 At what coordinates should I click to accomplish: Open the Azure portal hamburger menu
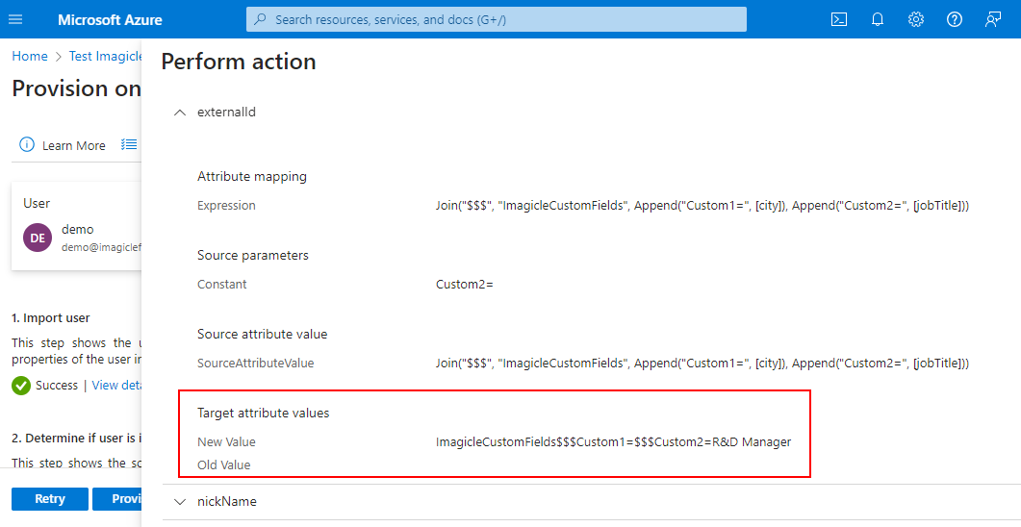[x=15, y=19]
